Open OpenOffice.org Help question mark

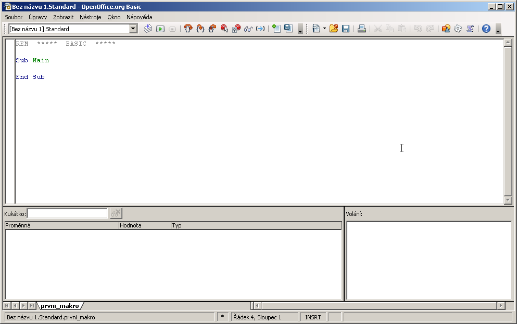click(486, 29)
